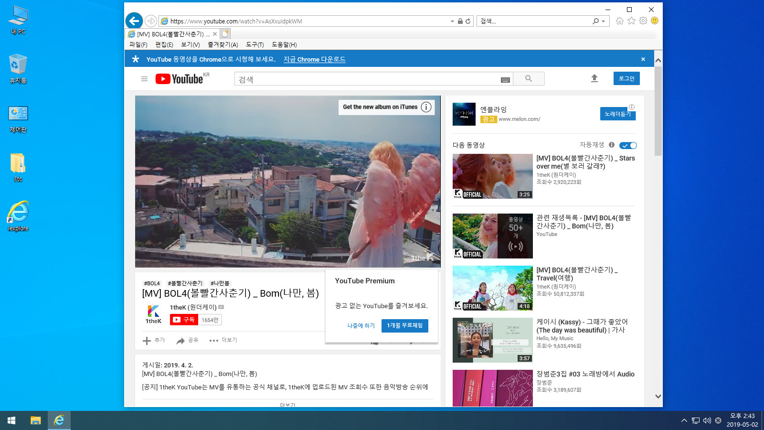
Task: Click the 1theK channel avatar
Action: pos(153,314)
